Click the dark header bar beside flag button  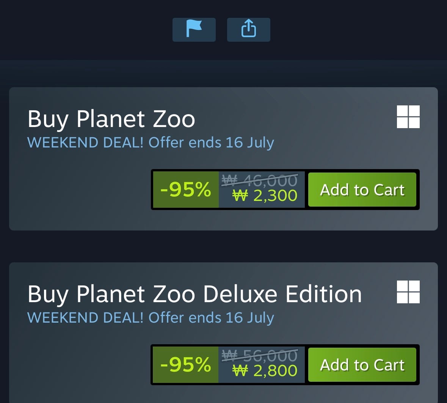[x=86, y=30]
